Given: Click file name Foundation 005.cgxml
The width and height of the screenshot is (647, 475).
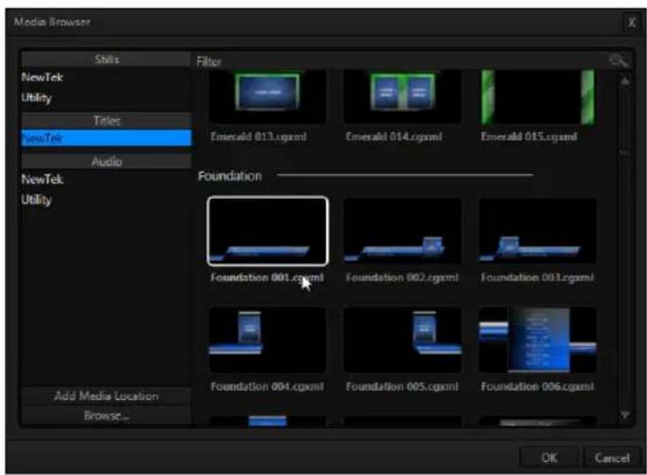Looking at the screenshot, I should coord(402,386).
